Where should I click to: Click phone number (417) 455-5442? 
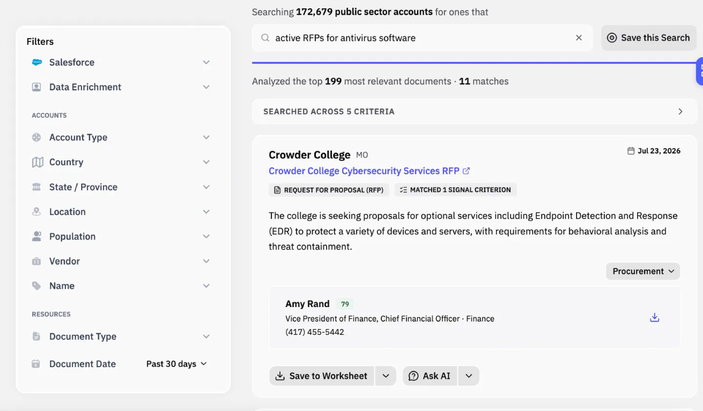pyautogui.click(x=315, y=332)
